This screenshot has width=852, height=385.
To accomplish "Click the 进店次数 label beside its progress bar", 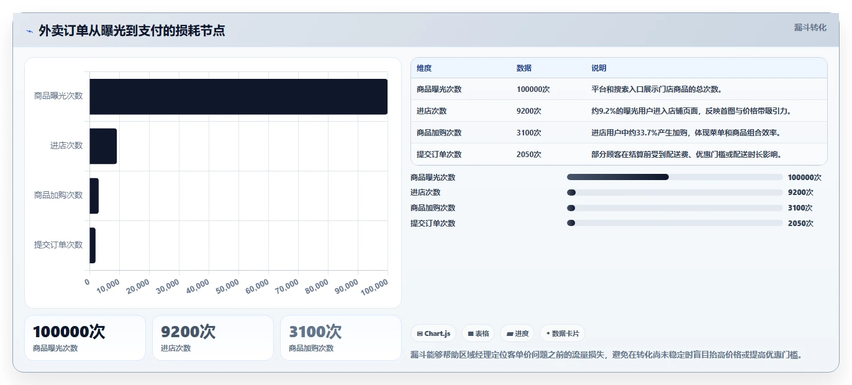I will click(425, 192).
